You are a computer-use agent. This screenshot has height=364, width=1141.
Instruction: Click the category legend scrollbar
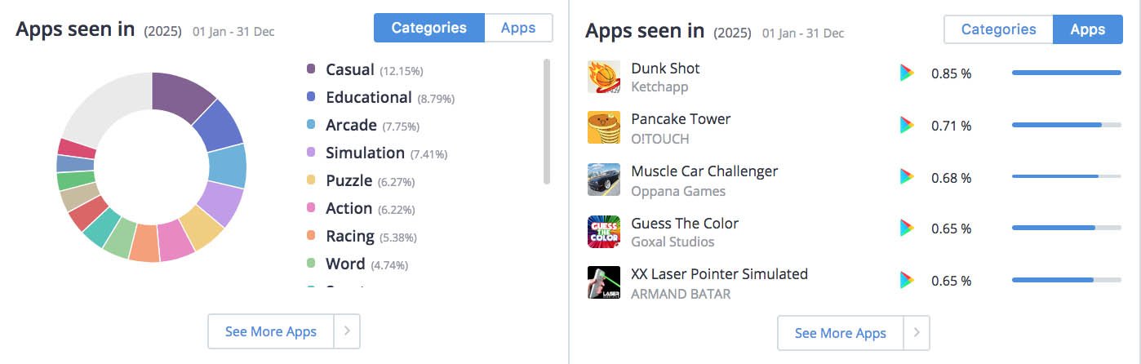click(x=546, y=121)
